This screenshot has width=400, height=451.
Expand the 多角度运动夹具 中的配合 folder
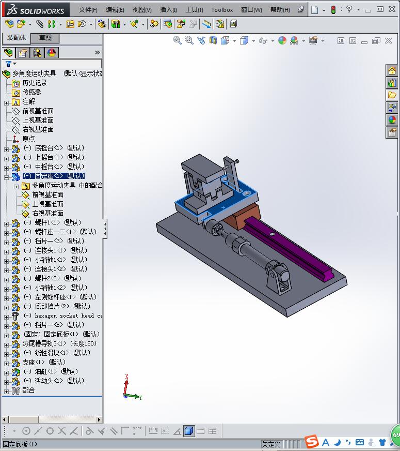tap(16, 187)
